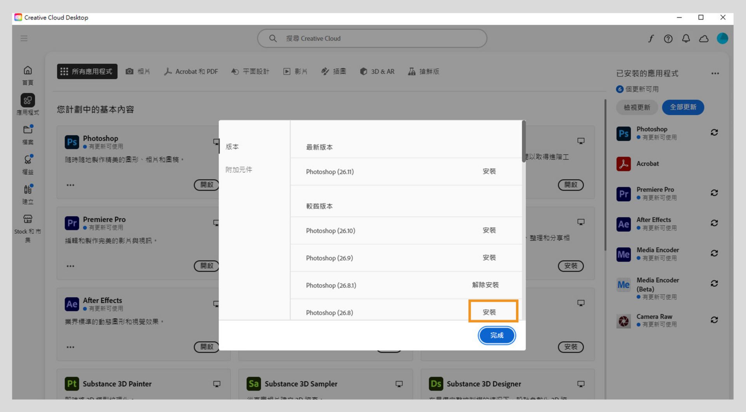This screenshot has height=412, width=746.
Task: Open more options on After Effects card
Action: click(70, 347)
